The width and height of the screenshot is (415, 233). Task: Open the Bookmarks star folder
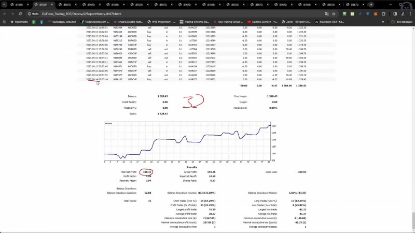coord(19,22)
